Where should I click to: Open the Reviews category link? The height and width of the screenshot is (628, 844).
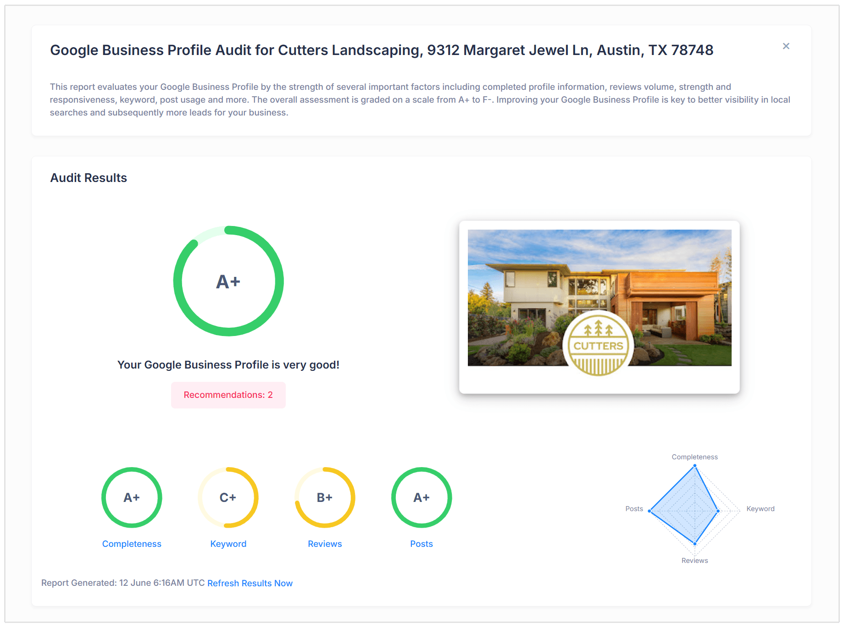point(325,544)
